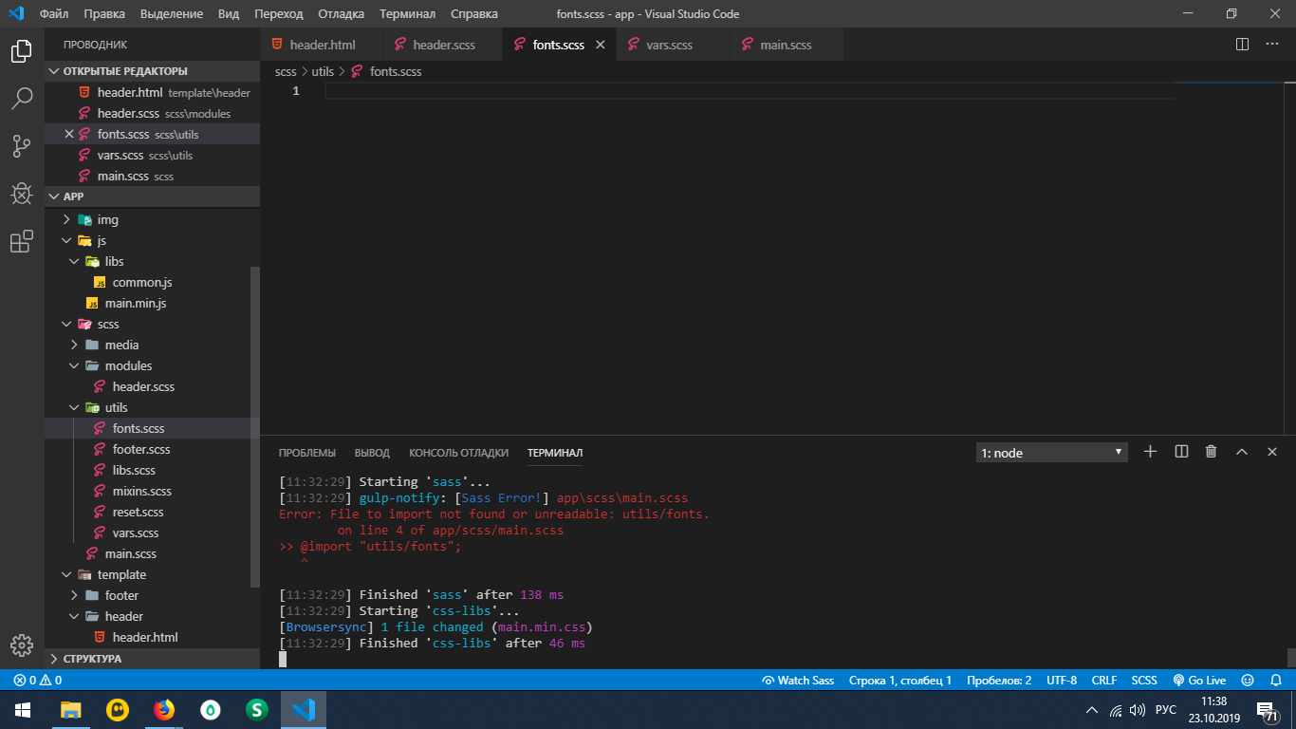
Task: Open the taskbar action center icon
Action: point(1267,710)
